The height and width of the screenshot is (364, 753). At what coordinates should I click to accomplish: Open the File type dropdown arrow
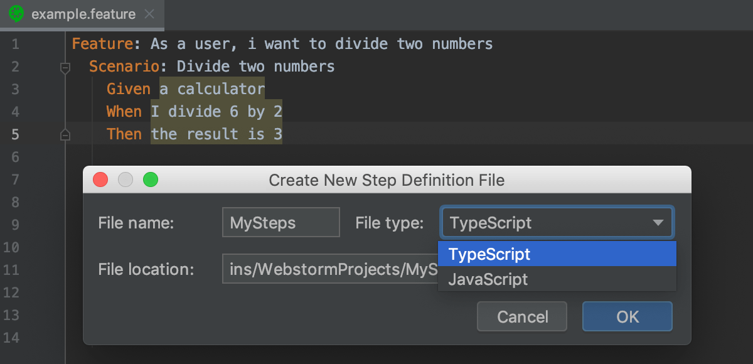[x=658, y=222]
